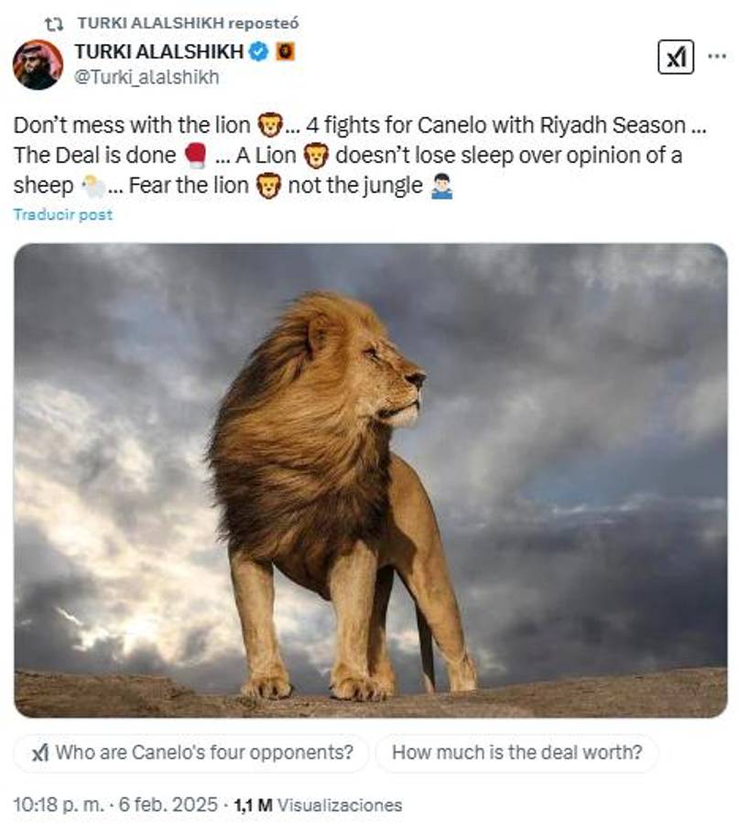The image size is (748, 824).
Task: Ask "Who are Canelo's four opponents?"
Action: (191, 754)
